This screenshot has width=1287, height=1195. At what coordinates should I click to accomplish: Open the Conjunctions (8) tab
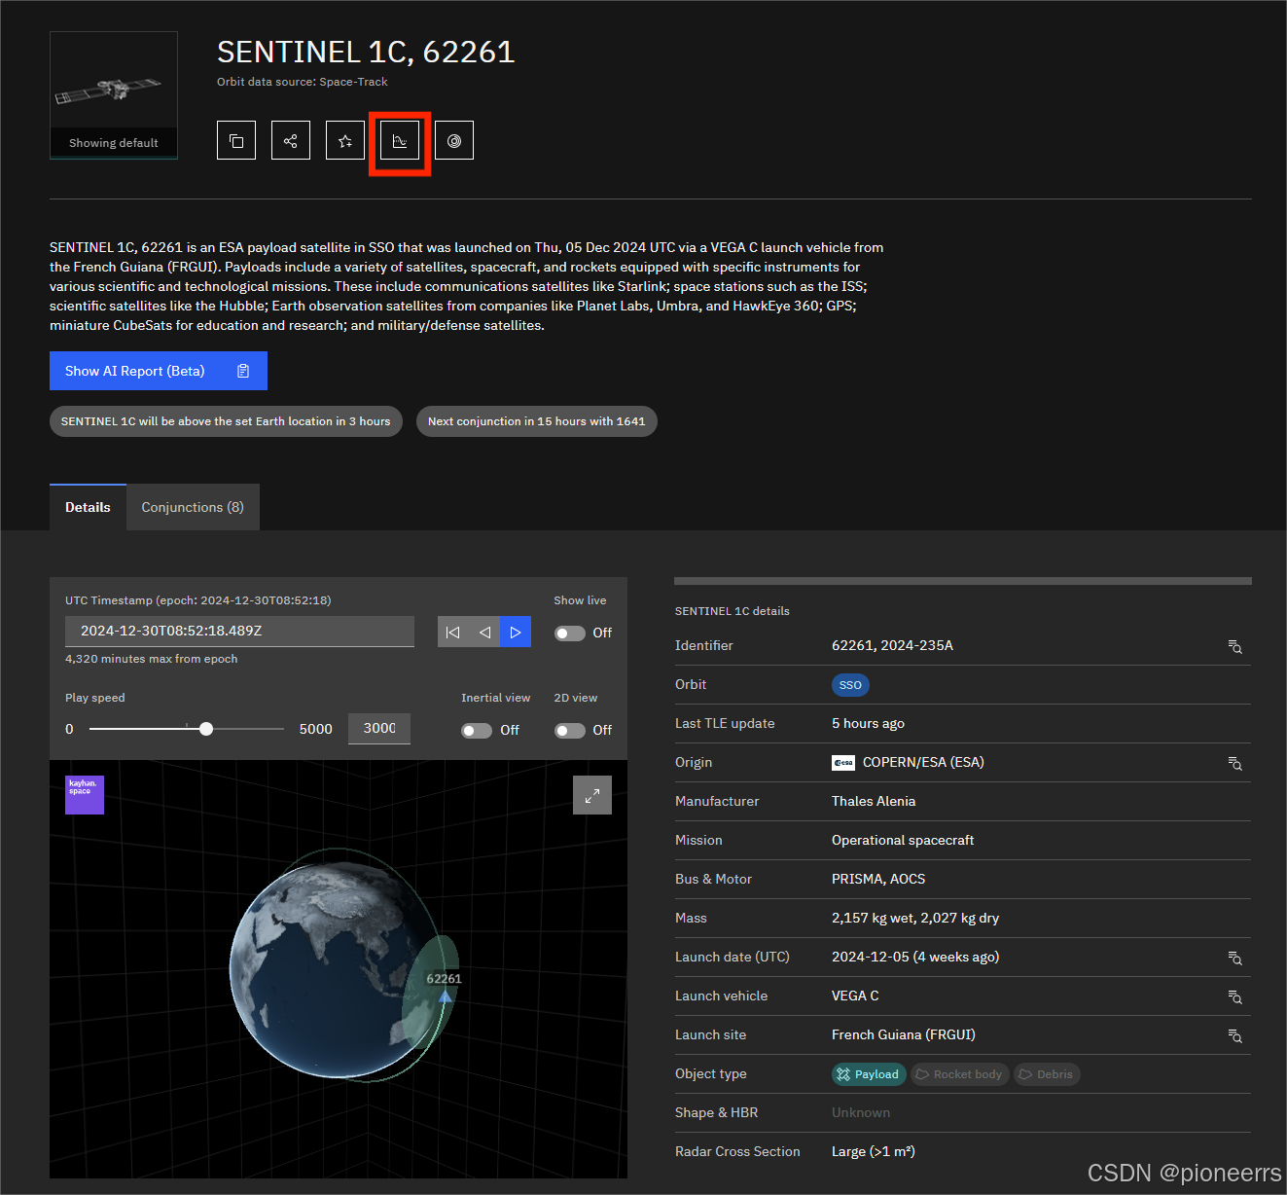pyautogui.click(x=193, y=507)
